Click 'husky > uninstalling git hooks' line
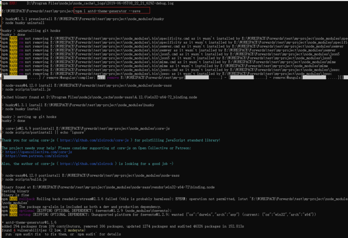Image resolution: width=348 pixels, height=238 pixels. [x=31, y=31]
